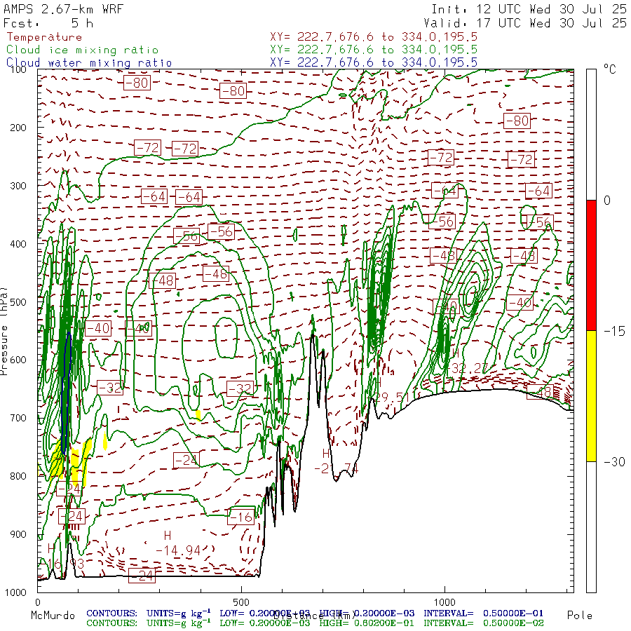Click the 'Valid: 17 UTC Wed 30 Jul 25' text
The image size is (631, 631).
[x=525, y=23]
